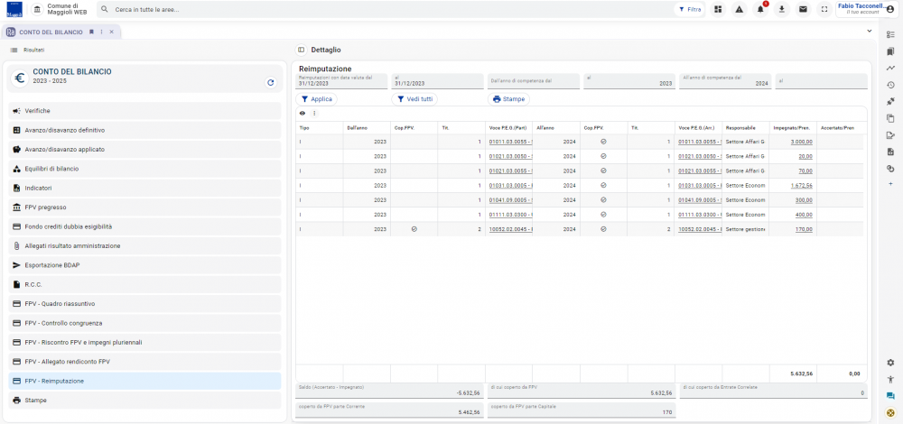Toggle the side panel icon next to Dettaglio
This screenshot has width=903, height=424.
pos(301,50)
